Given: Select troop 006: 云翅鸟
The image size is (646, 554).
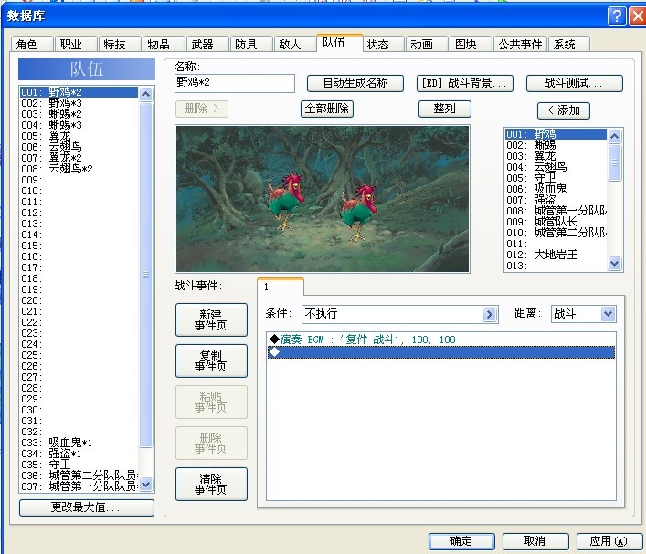Looking at the screenshot, I should point(79,147).
